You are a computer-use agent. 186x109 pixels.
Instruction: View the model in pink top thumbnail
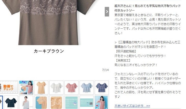pyautogui.click(x=102, y=102)
